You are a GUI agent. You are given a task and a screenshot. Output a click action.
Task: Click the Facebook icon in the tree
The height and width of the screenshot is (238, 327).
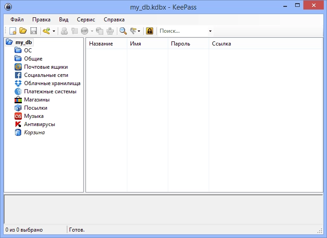tap(18, 75)
